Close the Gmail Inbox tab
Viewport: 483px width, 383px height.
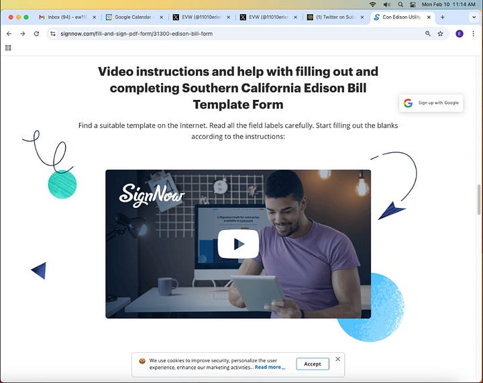pos(95,17)
